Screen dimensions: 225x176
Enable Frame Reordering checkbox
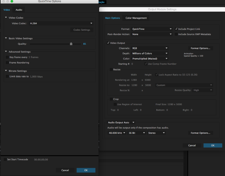(7, 63)
